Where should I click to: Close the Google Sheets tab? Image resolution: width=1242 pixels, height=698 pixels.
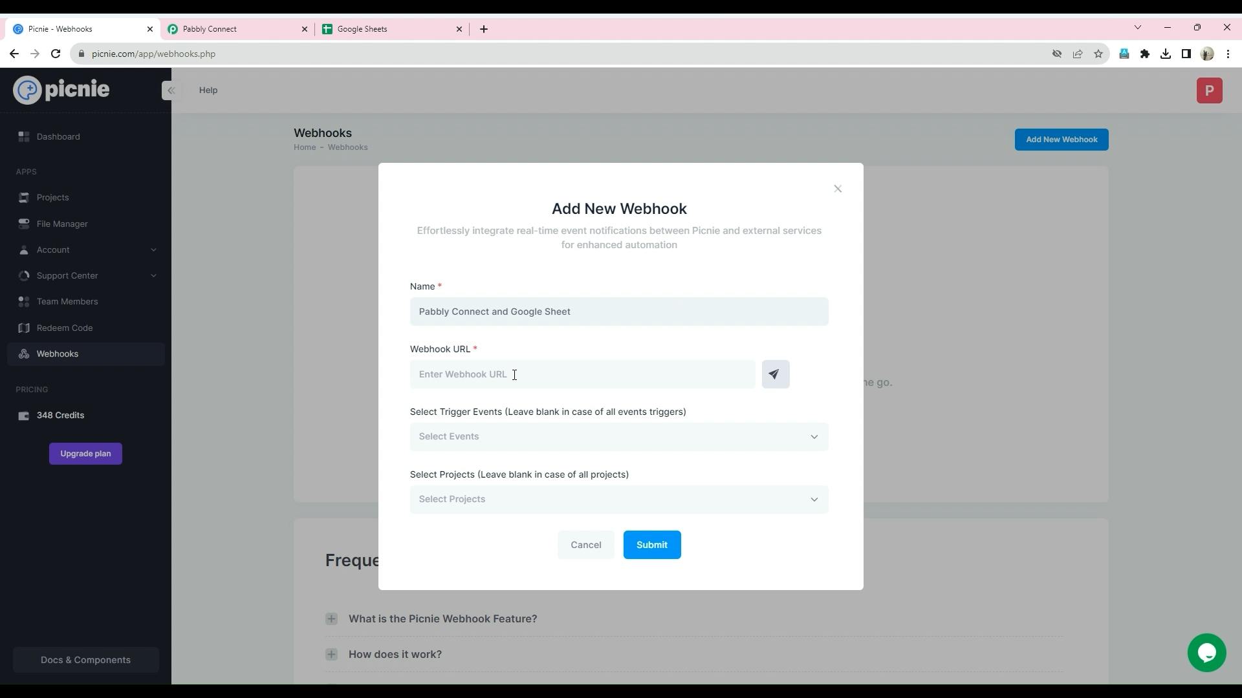tap(459, 29)
